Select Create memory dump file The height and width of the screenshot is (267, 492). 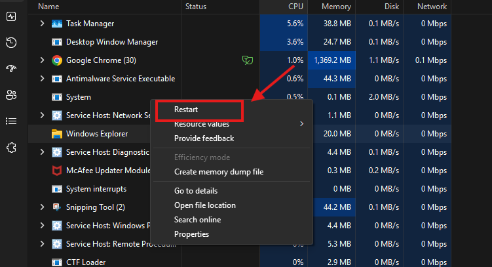point(218,172)
